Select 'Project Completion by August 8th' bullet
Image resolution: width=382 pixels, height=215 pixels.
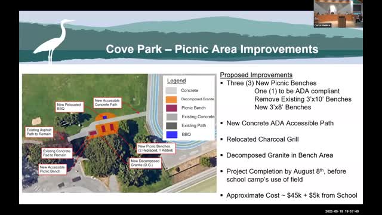click(286, 171)
